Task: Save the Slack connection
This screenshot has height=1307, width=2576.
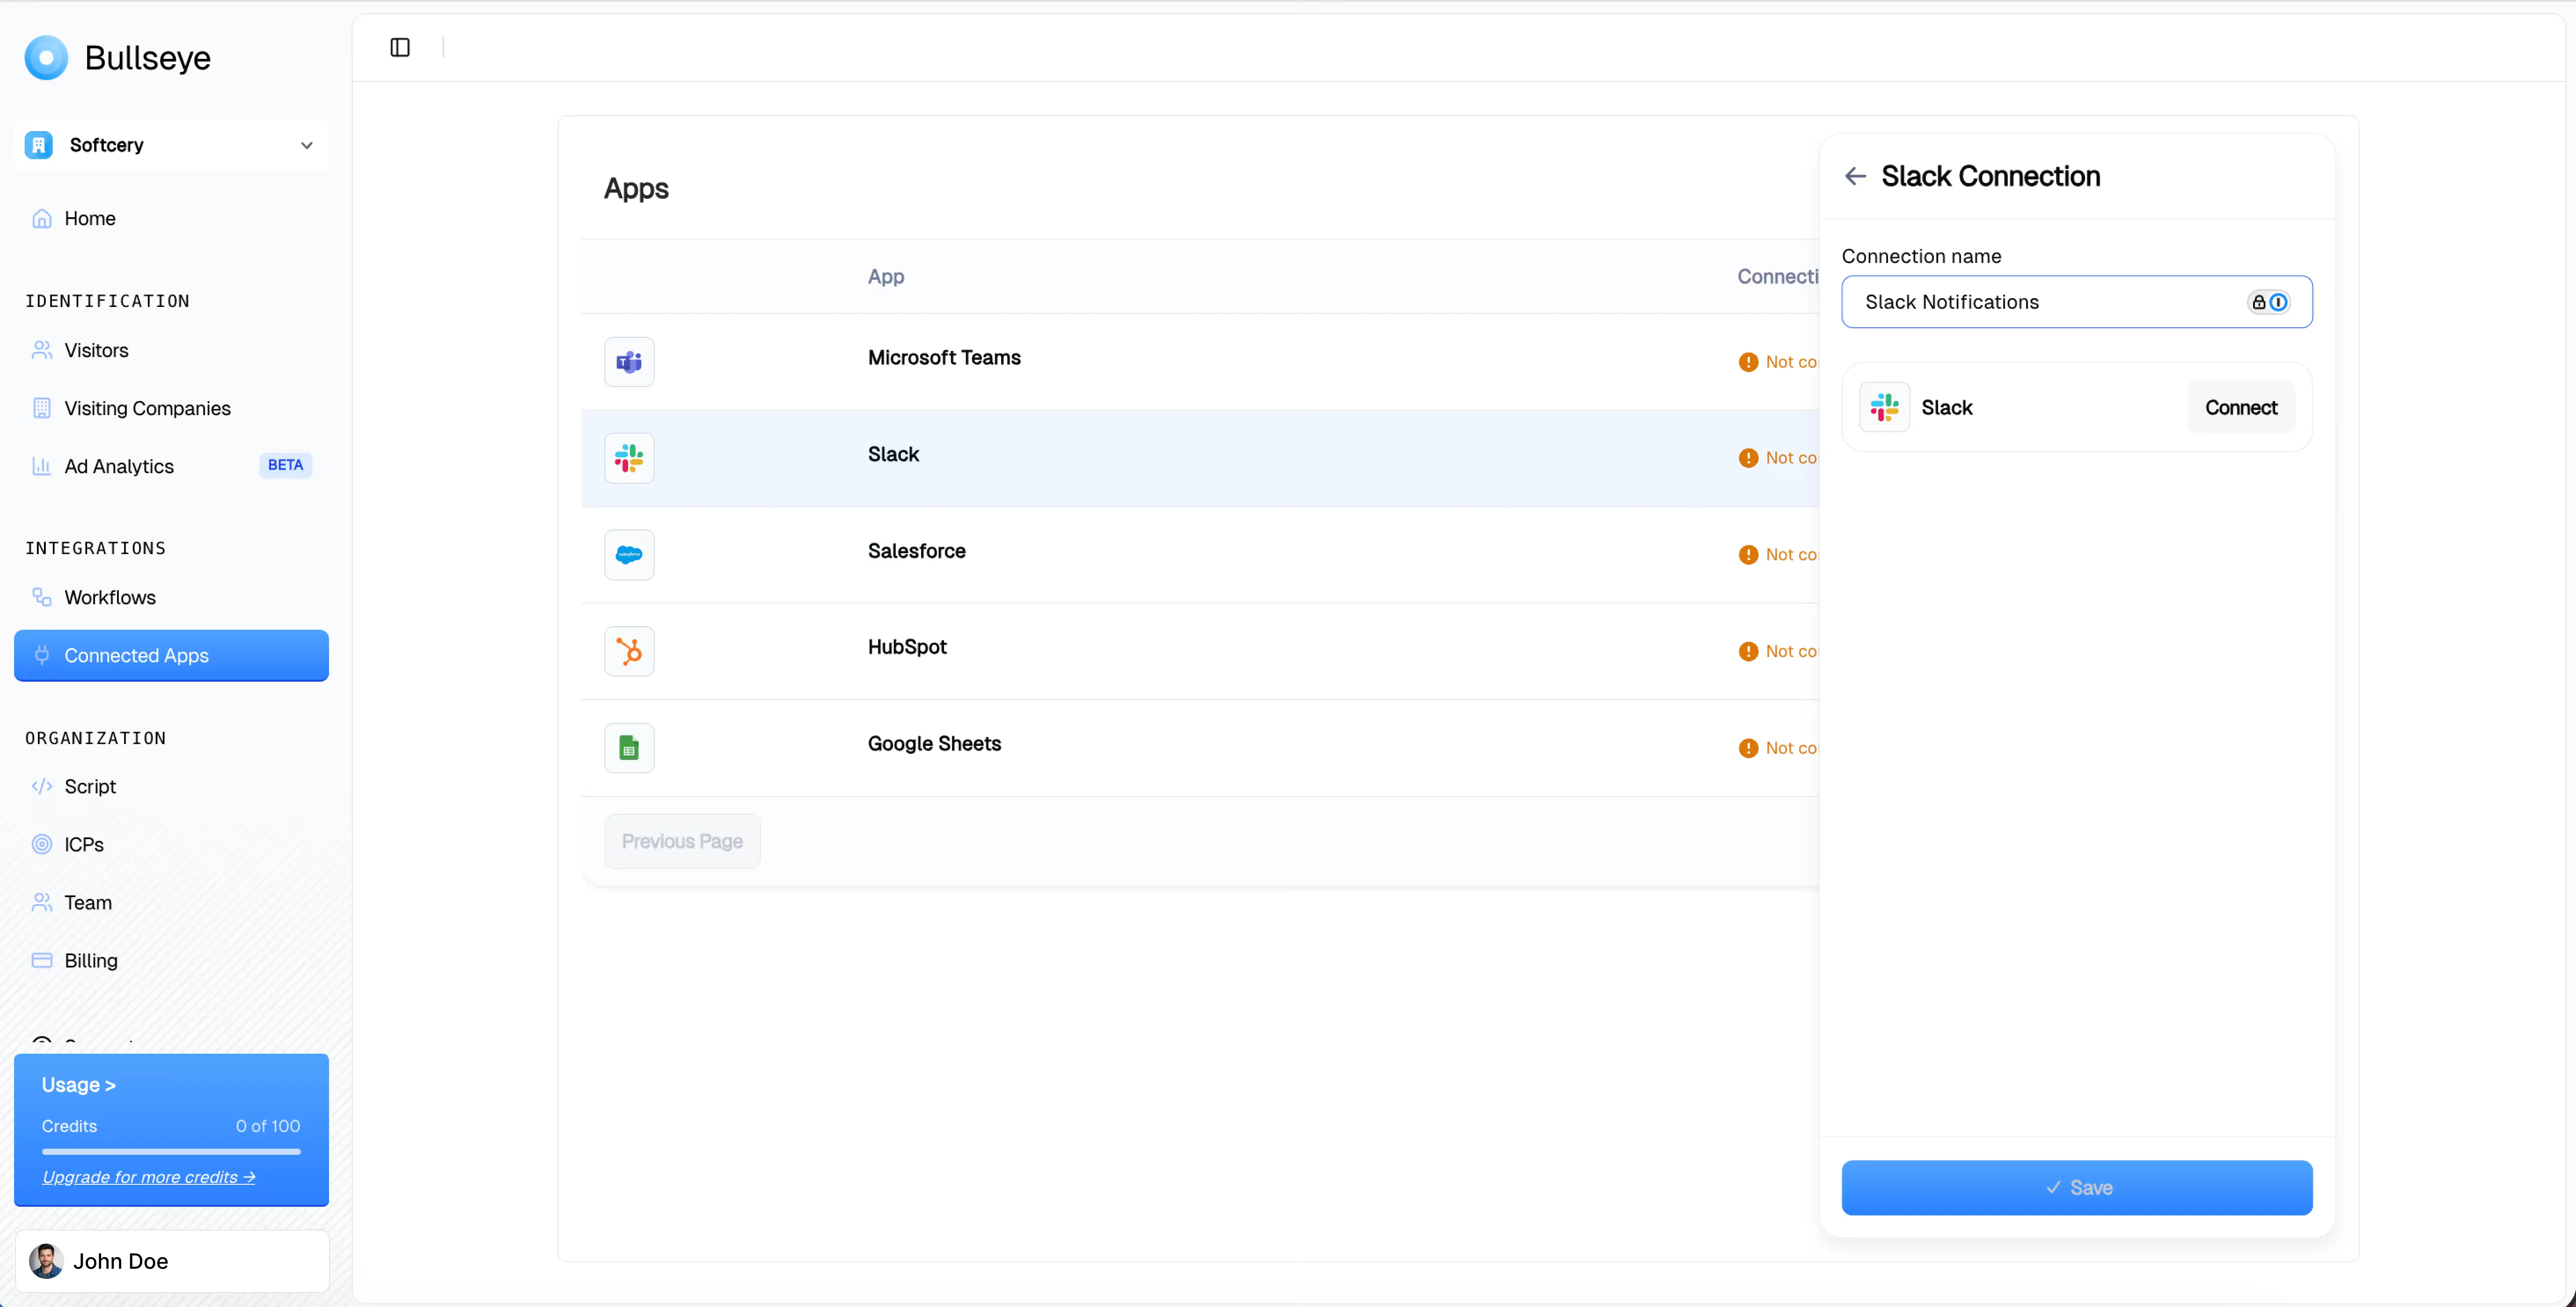Action: [2078, 1188]
